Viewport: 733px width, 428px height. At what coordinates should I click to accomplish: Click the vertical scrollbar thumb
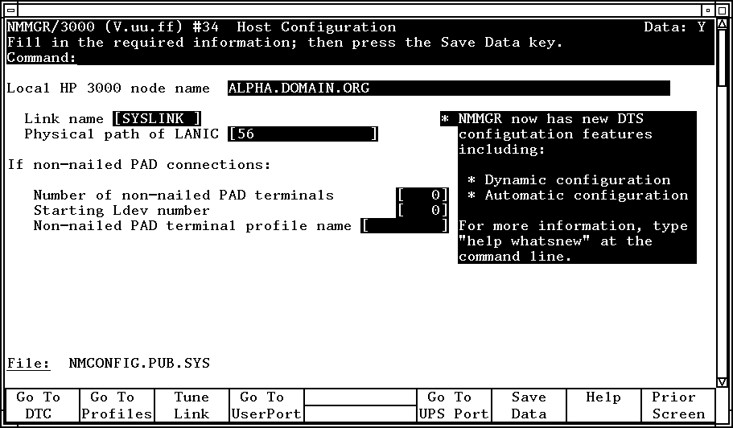click(722, 57)
